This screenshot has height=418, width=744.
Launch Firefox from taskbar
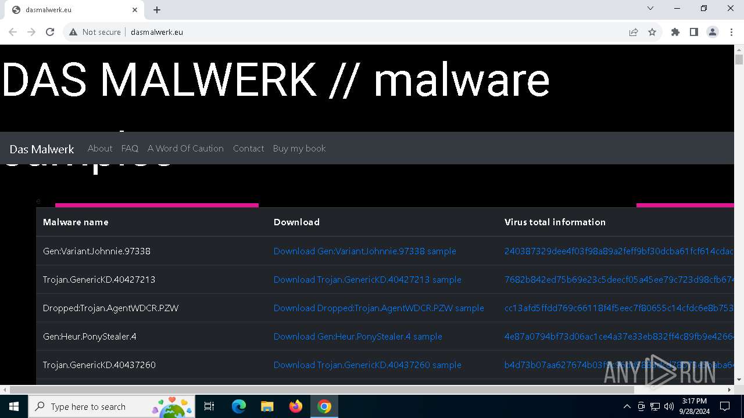point(296,406)
